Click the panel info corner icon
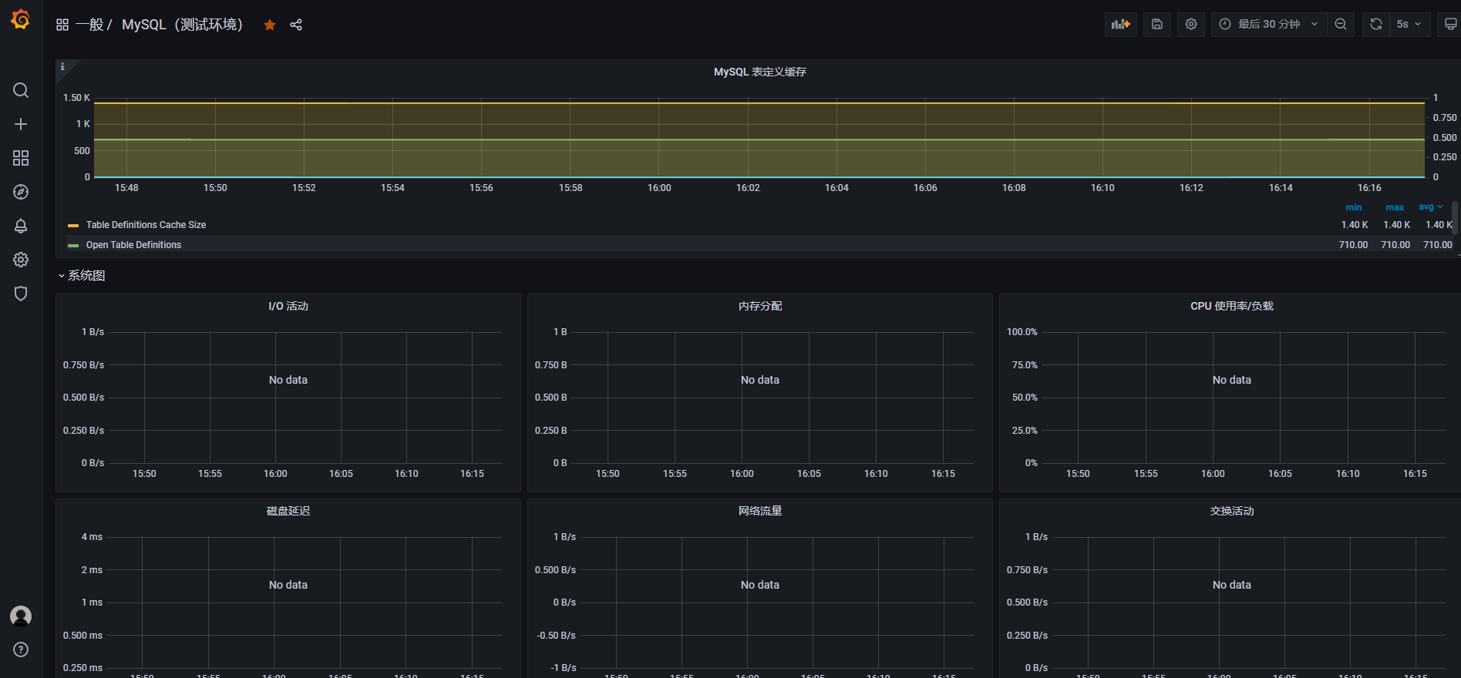 (x=62, y=67)
